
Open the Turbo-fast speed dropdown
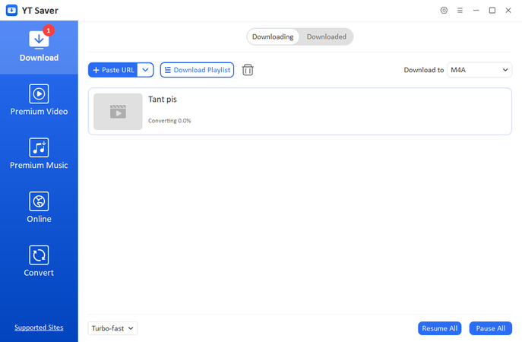[x=112, y=328]
